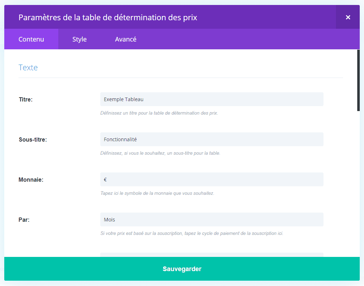364x286 pixels.
Task: Switch to the Contenu tab
Action: pos(31,39)
